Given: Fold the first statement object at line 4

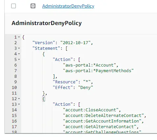Looking at the screenshot, I should coord(19,54).
